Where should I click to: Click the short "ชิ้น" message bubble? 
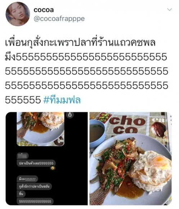coord(21,194)
